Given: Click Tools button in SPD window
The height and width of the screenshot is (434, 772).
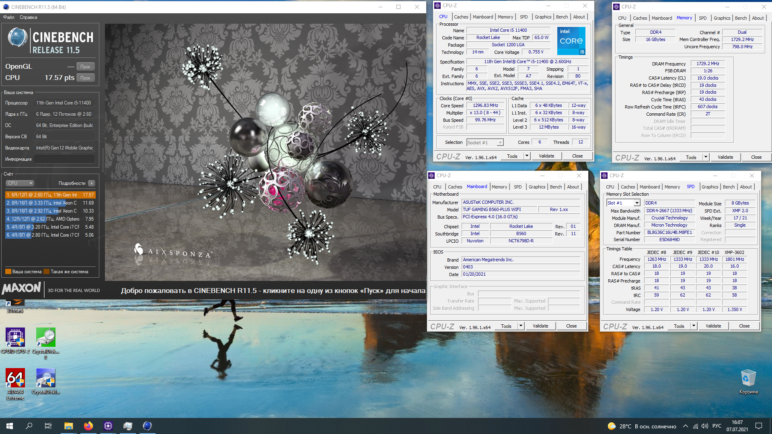Looking at the screenshot, I should 679,326.
